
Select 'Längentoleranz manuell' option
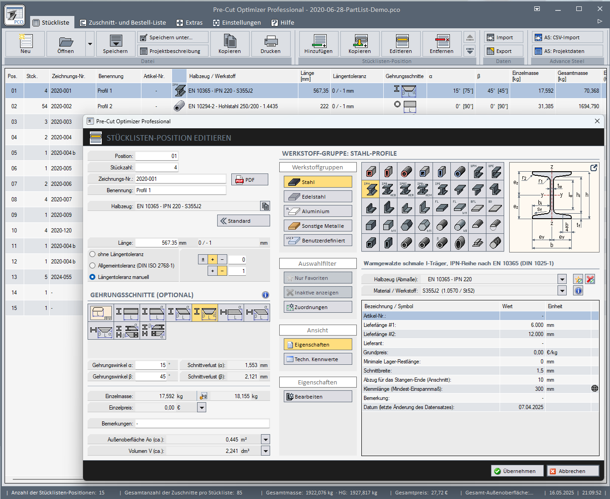click(93, 277)
